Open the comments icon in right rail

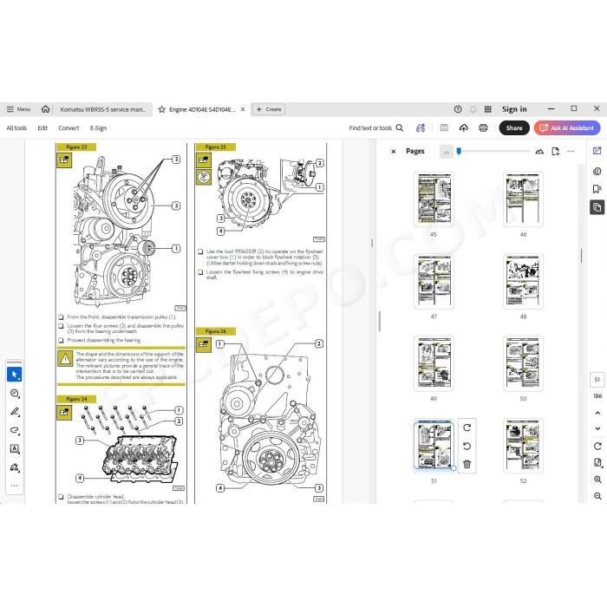pyautogui.click(x=597, y=171)
